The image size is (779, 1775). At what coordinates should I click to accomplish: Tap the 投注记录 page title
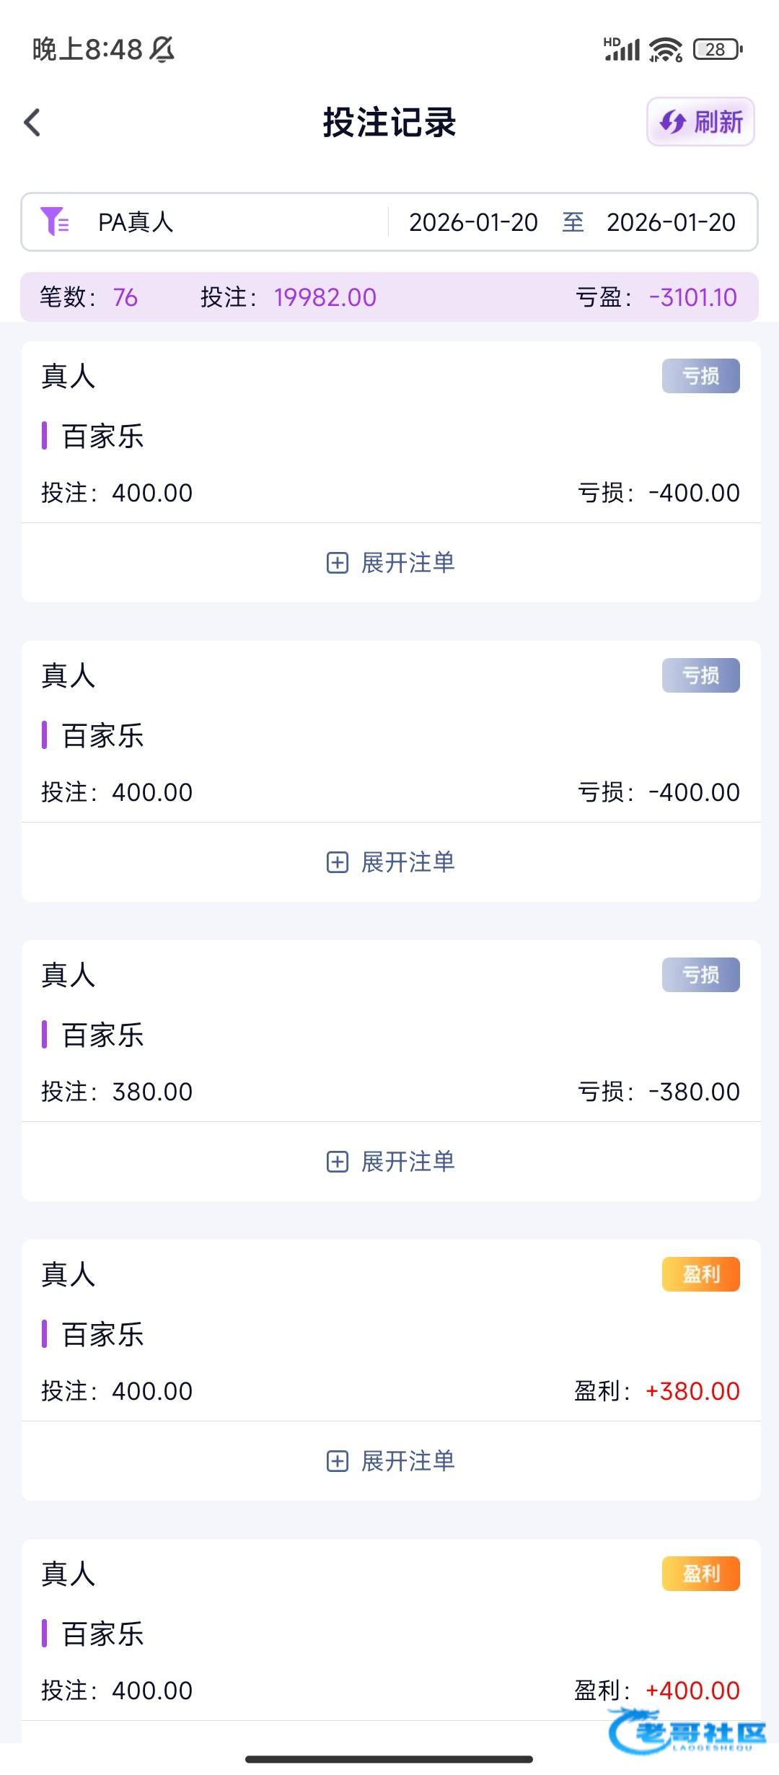click(x=389, y=123)
